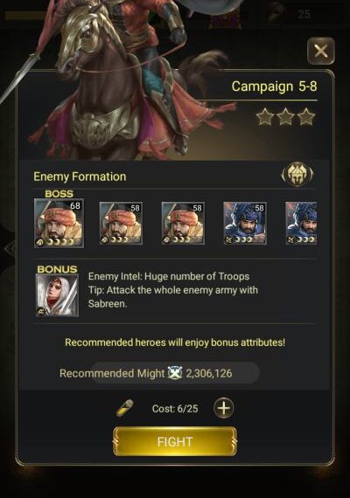Screen dimensions: 350x498
Task: Click the second campaign star
Action: point(285,116)
